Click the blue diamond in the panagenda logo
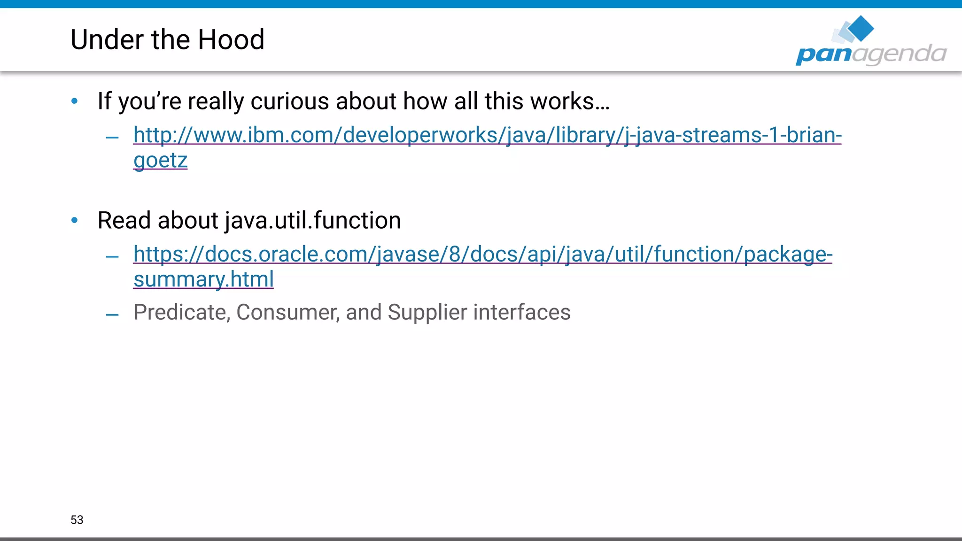This screenshot has height=541, width=962. pos(861,28)
